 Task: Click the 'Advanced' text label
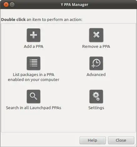point(96,75)
